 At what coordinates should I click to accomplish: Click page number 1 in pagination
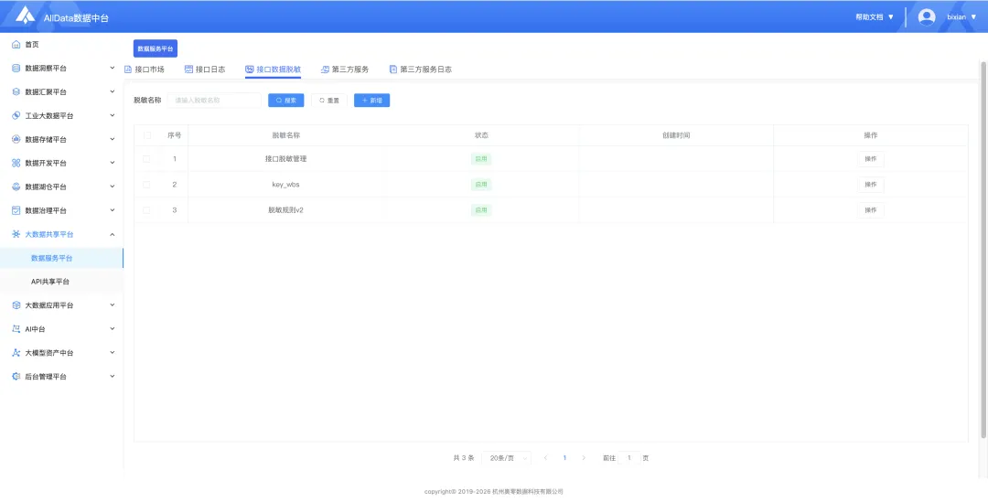click(564, 458)
